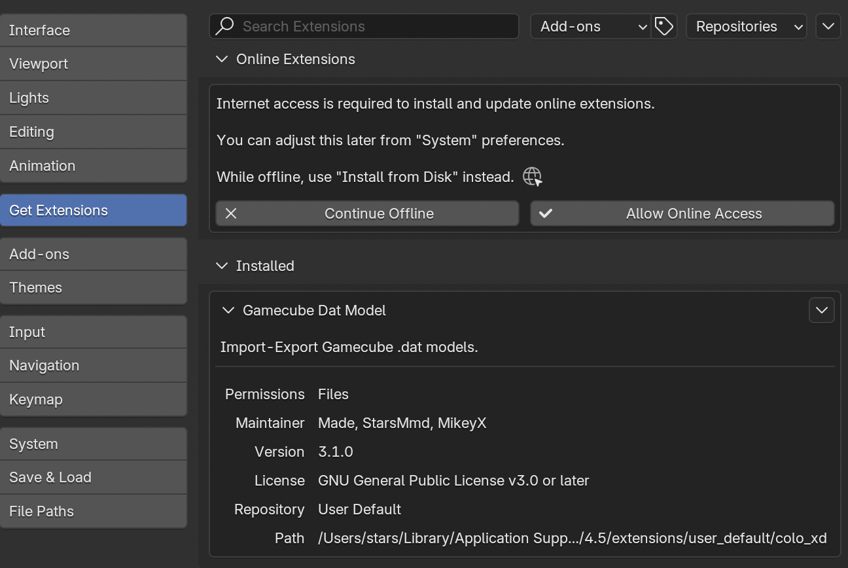Select the Get Extensions tab
Screen dimensions: 848x568
pyautogui.click(x=94, y=210)
